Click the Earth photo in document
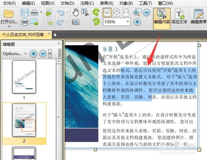207x160 pixels. click(81, 86)
